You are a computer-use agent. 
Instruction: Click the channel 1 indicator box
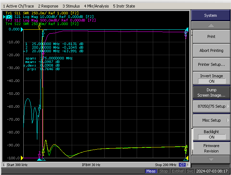pyautogui.click(x=4, y=165)
